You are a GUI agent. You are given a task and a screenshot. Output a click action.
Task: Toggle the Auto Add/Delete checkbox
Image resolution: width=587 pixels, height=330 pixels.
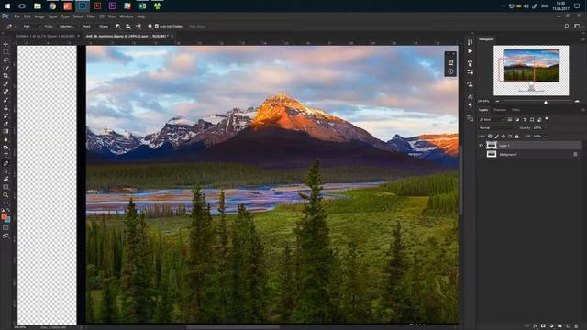[x=157, y=27]
